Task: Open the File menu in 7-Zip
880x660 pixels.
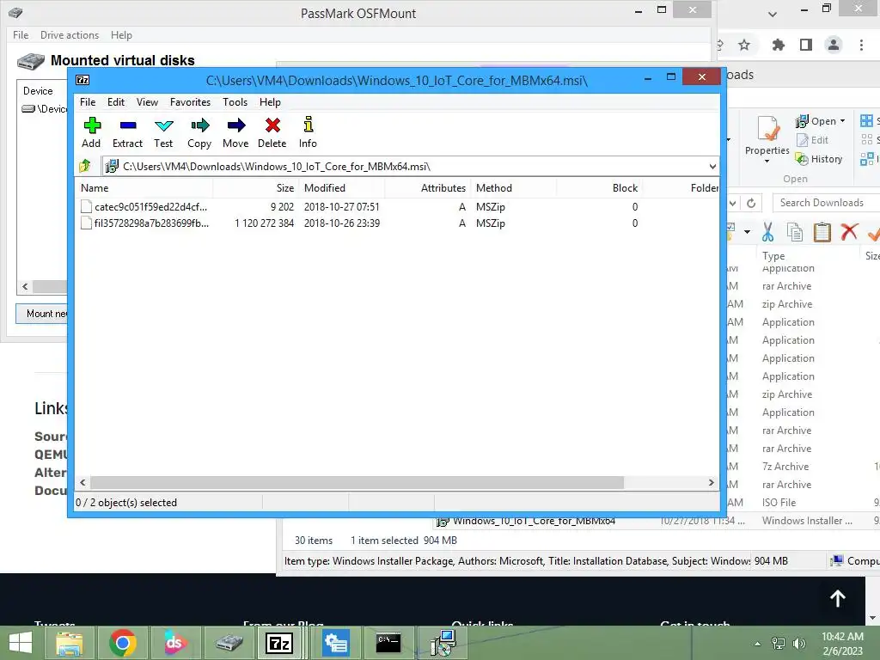Action: click(x=88, y=102)
